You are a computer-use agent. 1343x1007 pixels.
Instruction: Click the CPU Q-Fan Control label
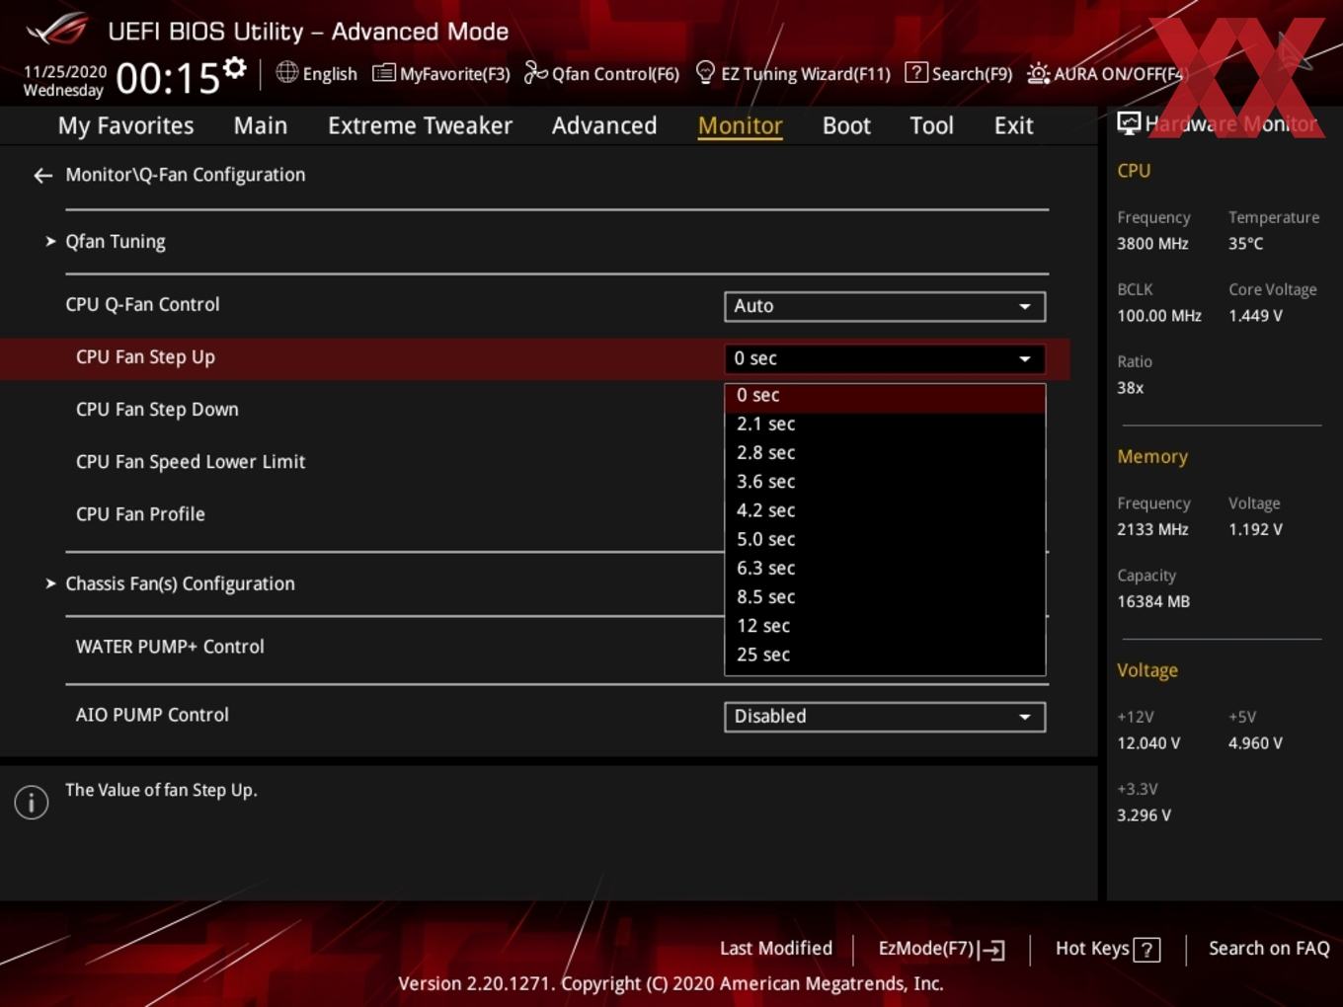[x=142, y=305]
